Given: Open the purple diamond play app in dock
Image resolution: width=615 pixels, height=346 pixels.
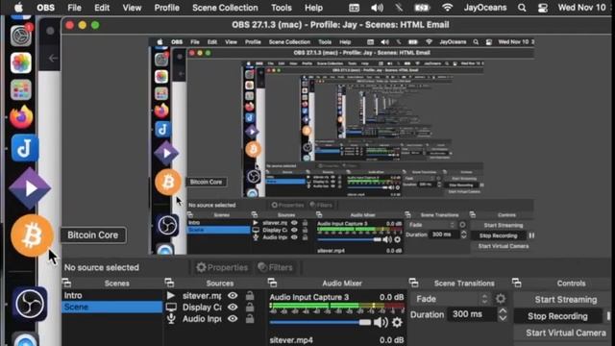Looking at the screenshot, I should pyautogui.click(x=30, y=188).
